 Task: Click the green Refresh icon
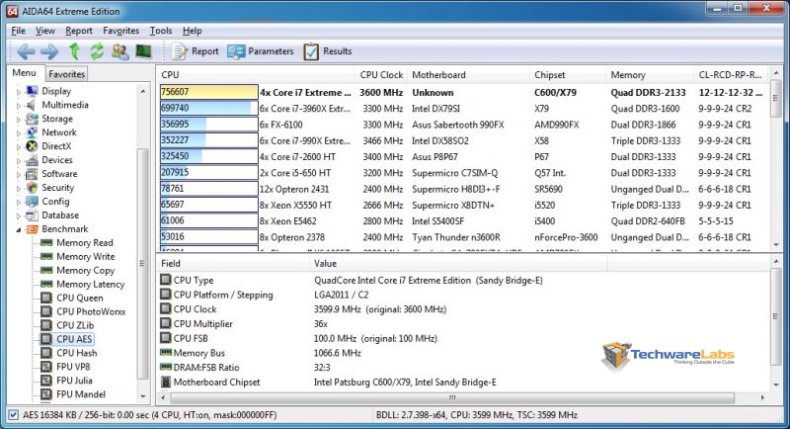(97, 51)
